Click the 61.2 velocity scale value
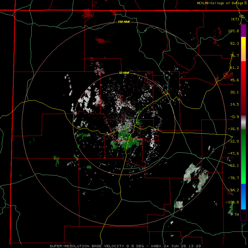248x248 pixels. [234, 68]
